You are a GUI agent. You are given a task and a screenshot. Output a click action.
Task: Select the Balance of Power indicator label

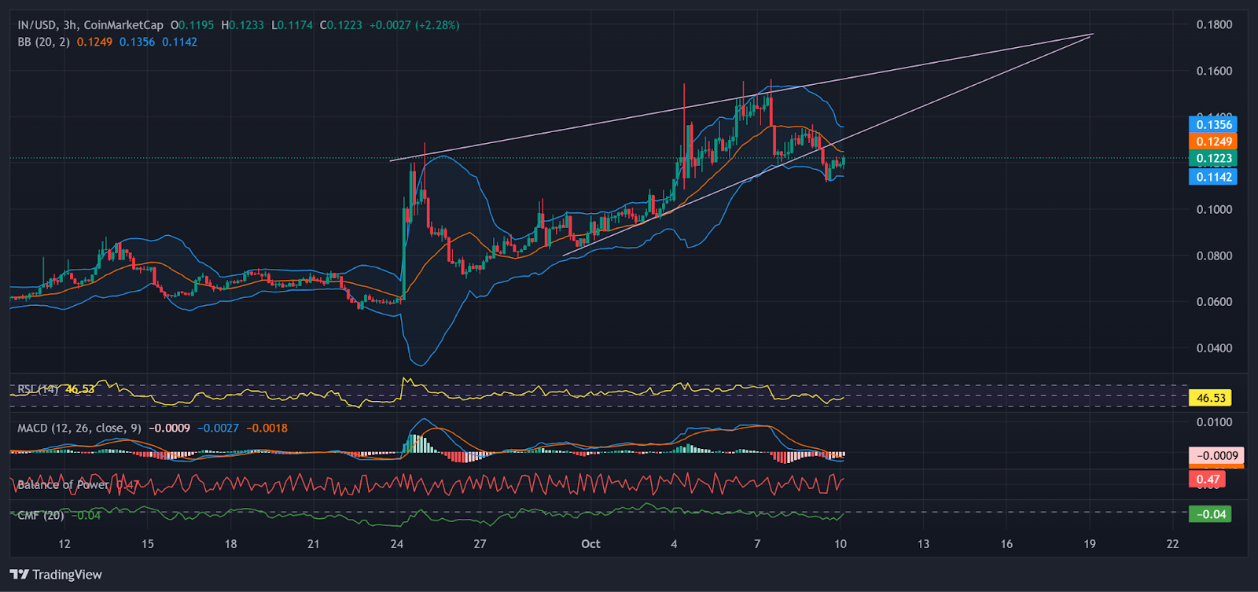pyautogui.click(x=63, y=485)
